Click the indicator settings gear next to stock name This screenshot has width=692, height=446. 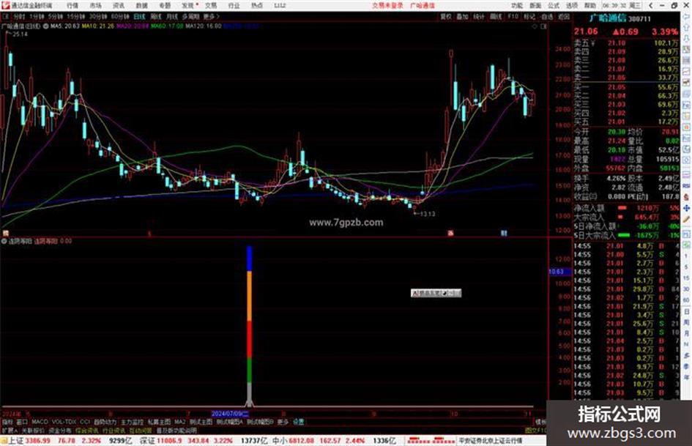[45, 26]
